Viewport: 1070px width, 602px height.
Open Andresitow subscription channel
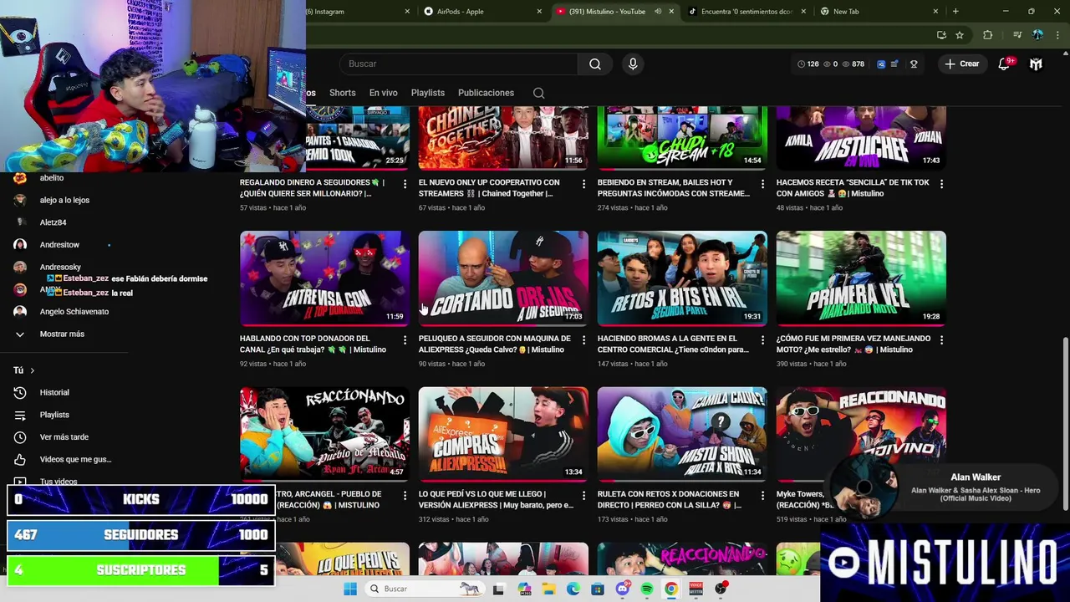59,245
